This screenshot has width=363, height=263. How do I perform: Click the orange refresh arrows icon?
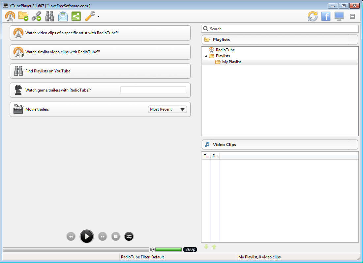pos(313,16)
